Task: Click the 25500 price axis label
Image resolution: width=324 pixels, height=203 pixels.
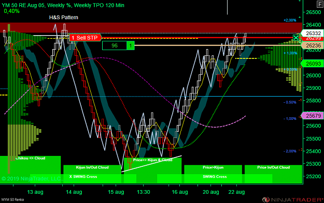Action: (314, 138)
